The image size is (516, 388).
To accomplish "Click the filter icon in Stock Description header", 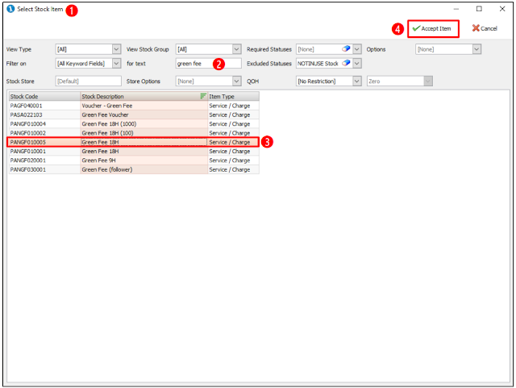I will coord(203,96).
